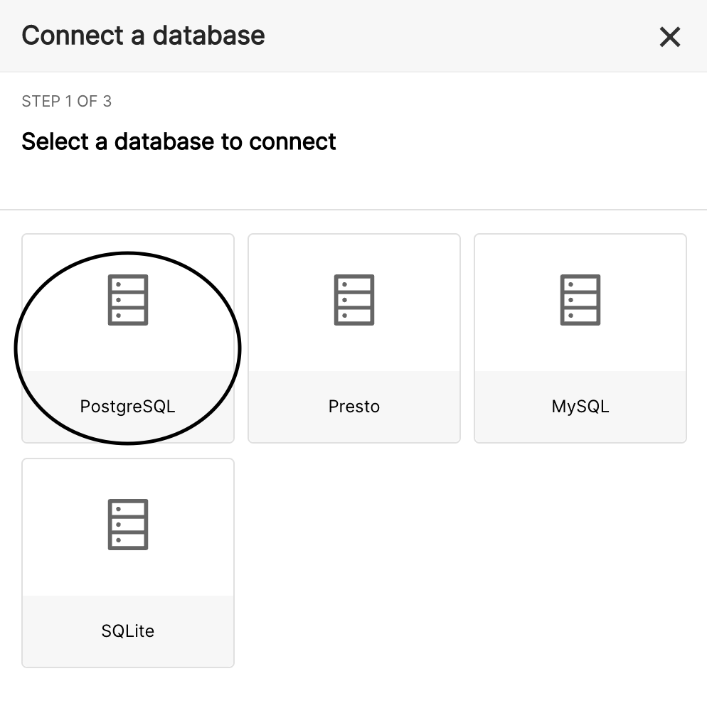
Task: Click the Connect a database dialog title
Action: pyautogui.click(x=143, y=36)
